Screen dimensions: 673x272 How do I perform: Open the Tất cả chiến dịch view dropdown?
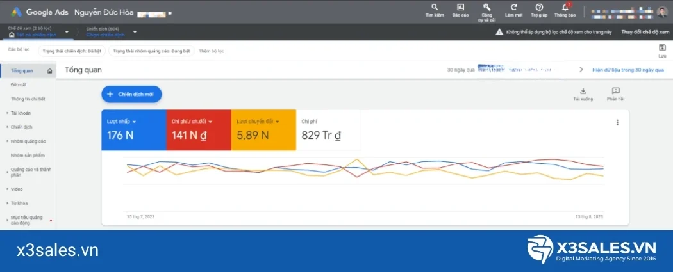[67, 32]
